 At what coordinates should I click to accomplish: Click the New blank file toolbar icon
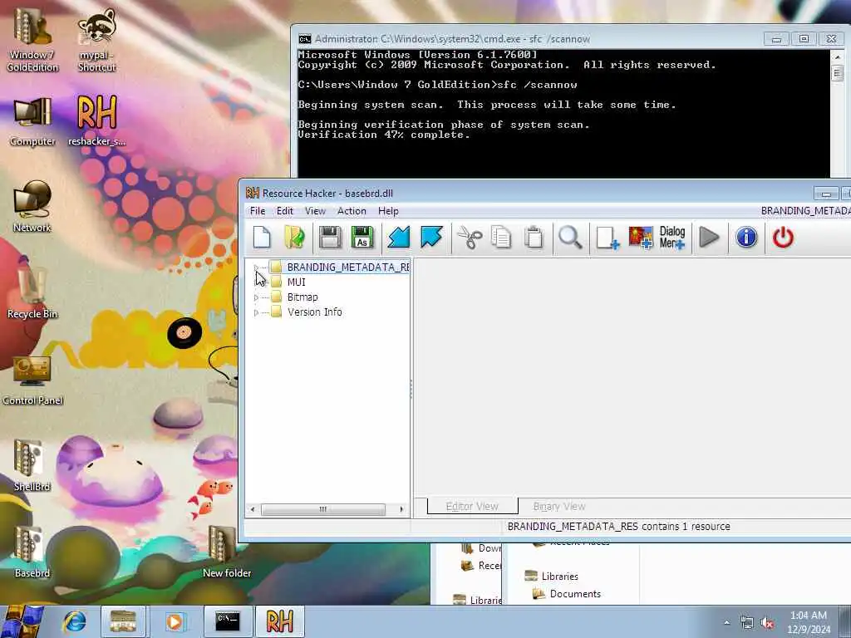262,237
